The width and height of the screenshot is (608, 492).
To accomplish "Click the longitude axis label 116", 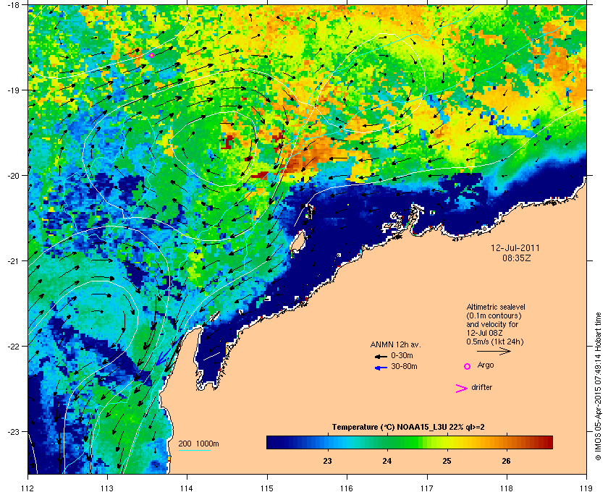I will pos(347,488).
